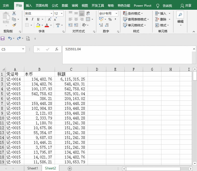Decrease indent icon

point(71,25)
